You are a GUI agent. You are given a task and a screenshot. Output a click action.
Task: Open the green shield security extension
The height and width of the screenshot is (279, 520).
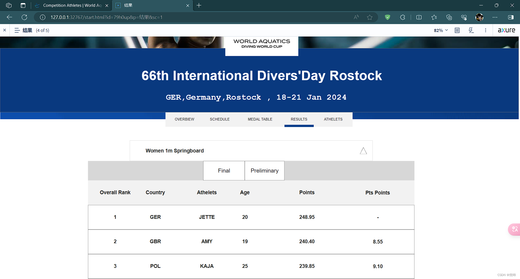click(388, 17)
